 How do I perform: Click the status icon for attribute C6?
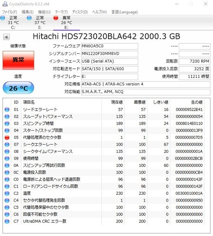[x=7, y=214]
